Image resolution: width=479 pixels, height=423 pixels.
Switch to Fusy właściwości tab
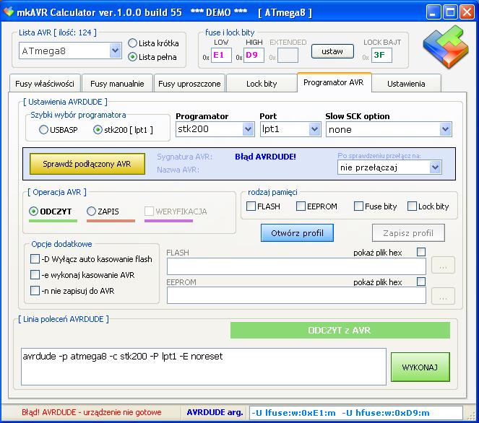point(45,84)
